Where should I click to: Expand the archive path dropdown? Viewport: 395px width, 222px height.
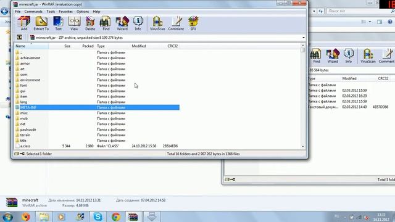[303, 38]
